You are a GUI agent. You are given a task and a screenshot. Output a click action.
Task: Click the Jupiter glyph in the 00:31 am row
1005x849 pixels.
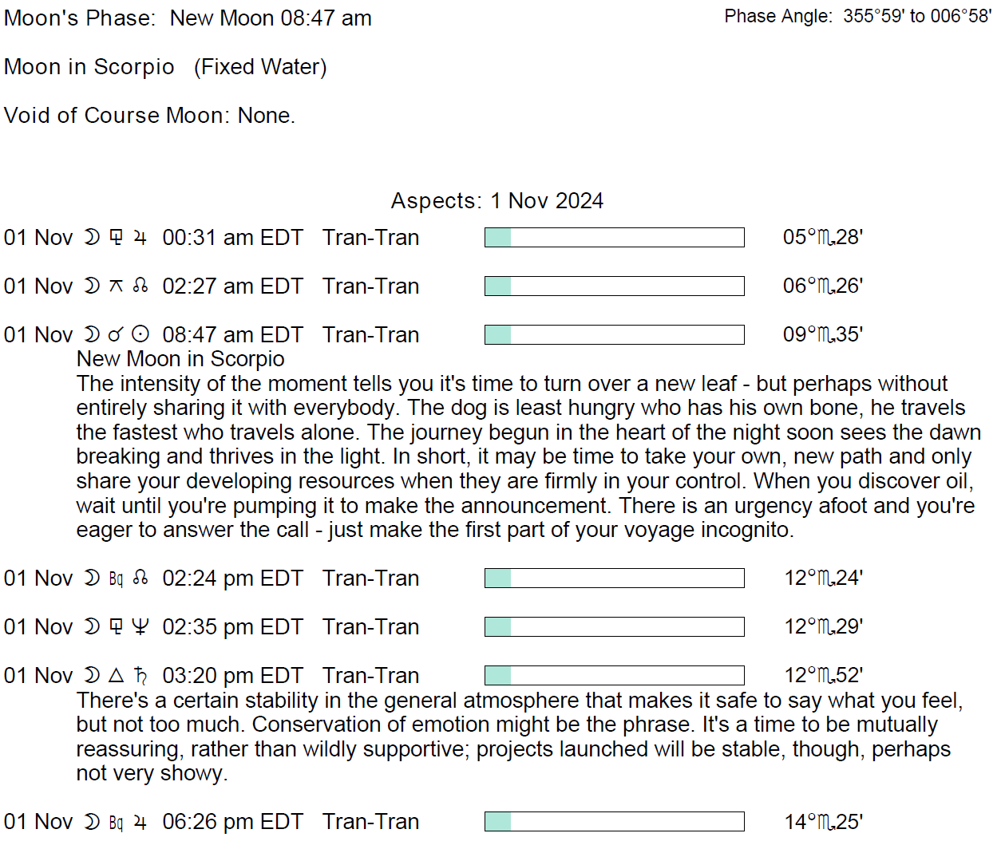coord(140,238)
